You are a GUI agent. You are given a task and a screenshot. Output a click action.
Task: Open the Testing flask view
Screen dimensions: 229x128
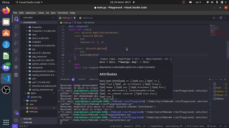[16, 59]
